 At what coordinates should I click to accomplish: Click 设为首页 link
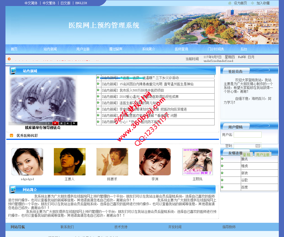point(240,3)
